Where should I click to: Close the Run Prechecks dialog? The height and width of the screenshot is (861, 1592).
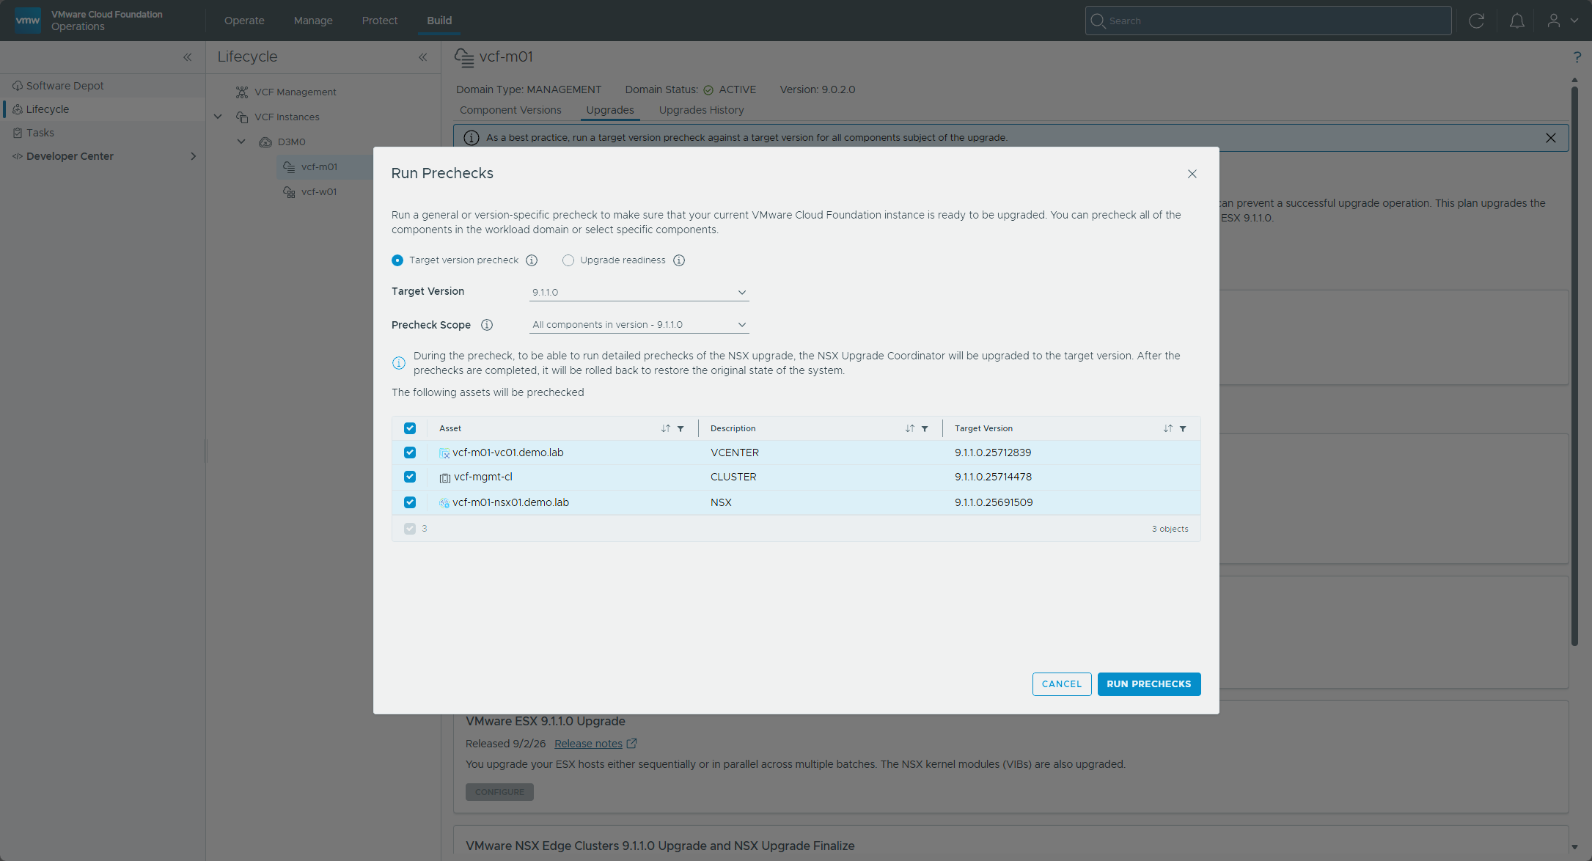(1192, 174)
